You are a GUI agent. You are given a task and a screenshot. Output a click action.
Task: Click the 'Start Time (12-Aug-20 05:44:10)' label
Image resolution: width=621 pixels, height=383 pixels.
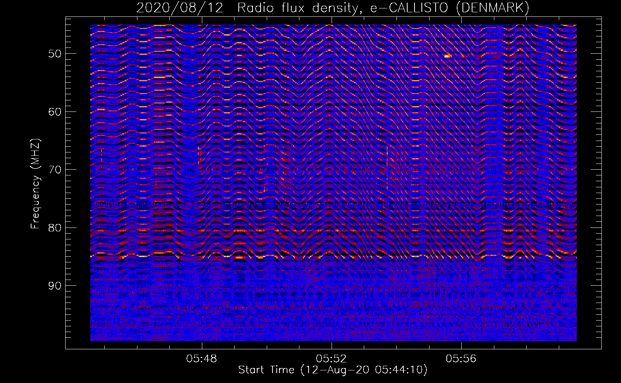coord(333,370)
